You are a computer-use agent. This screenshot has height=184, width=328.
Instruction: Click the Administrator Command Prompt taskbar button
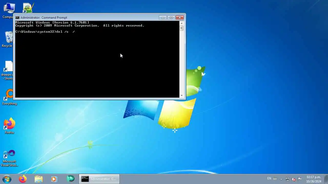(99, 179)
